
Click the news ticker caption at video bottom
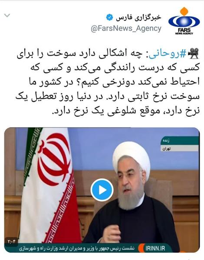coord(77,249)
